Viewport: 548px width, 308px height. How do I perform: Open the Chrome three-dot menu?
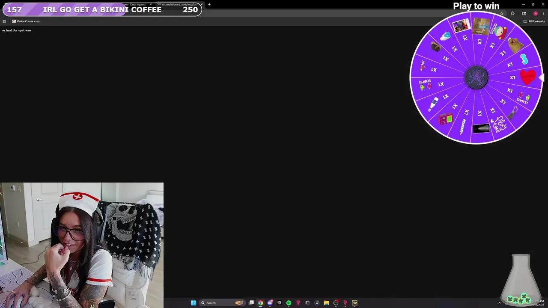pyautogui.click(x=543, y=13)
